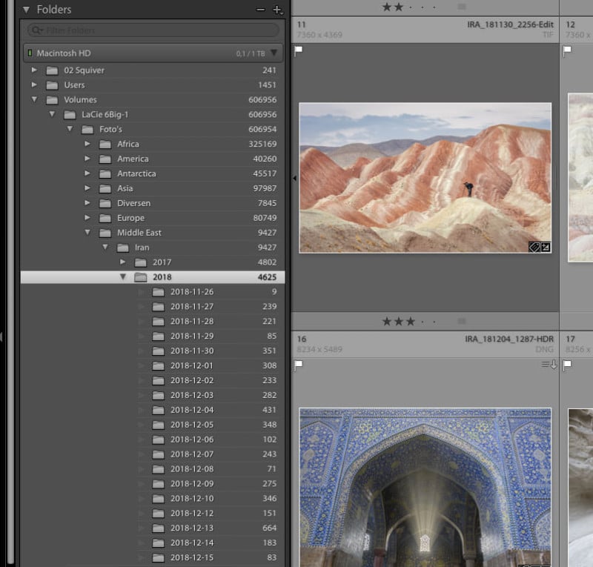This screenshot has height=567, width=593.
Task: Click the minus icon in Folders header
Action: 260,10
